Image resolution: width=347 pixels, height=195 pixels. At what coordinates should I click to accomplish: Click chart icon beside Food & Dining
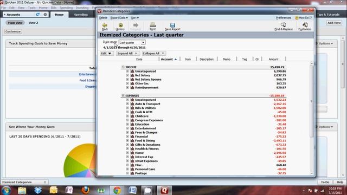(132, 141)
